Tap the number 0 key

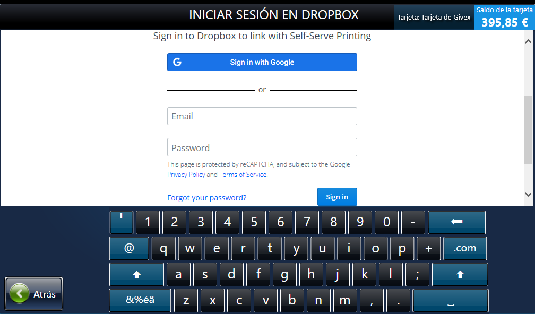click(386, 222)
